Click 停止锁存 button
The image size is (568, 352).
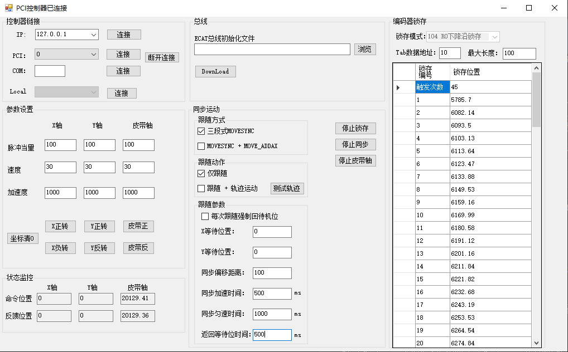point(355,129)
